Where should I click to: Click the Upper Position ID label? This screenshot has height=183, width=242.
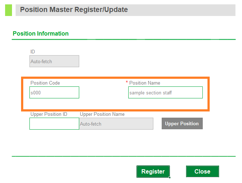click(49, 114)
